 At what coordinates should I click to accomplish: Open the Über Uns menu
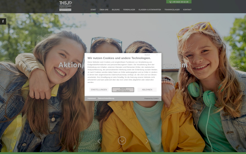point(104,10)
